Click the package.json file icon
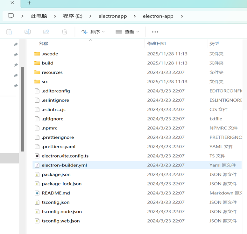 [x=37, y=174]
